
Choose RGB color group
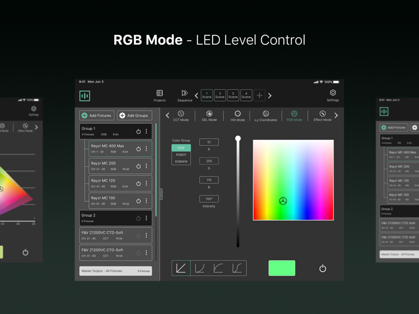pyautogui.click(x=181, y=148)
